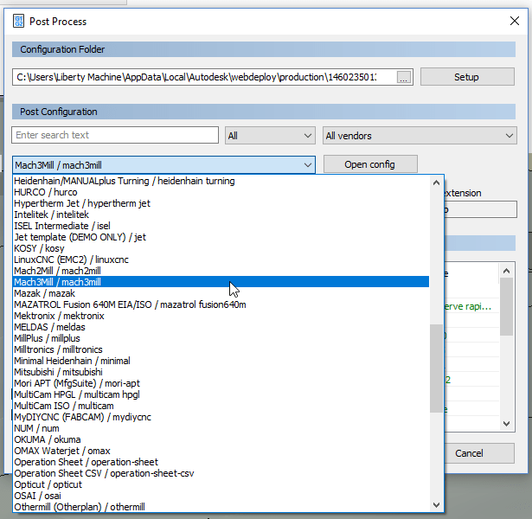This screenshot has height=519, width=532.
Task: Choose MyDIYCNC (FABCAM) entry
Action: (x=221, y=417)
